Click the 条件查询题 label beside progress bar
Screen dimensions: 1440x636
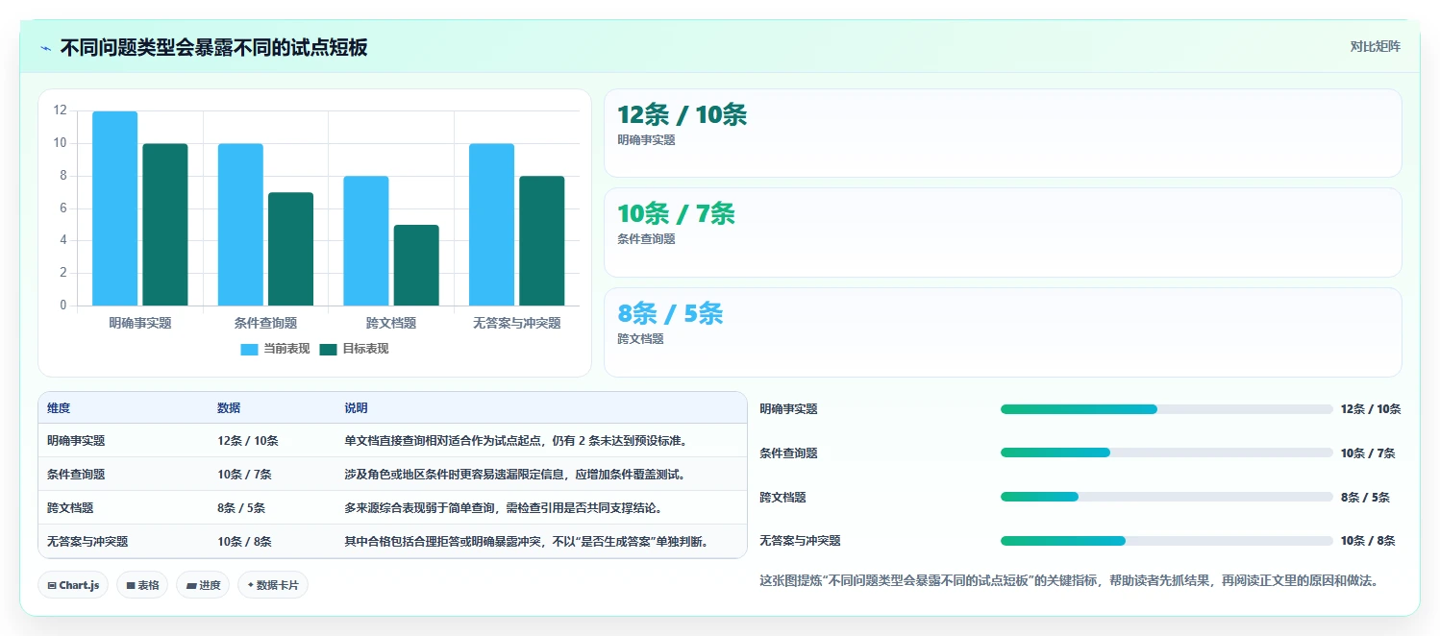pyautogui.click(x=788, y=453)
